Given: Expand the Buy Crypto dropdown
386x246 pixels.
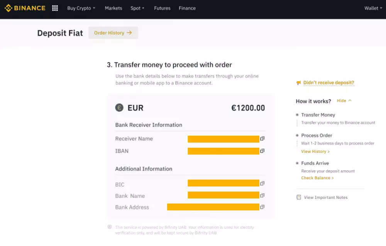Looking at the screenshot, I should click(x=81, y=8).
